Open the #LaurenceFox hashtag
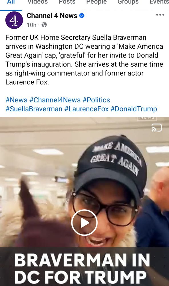Image resolution: width=169 pixels, height=286 pixels. coord(86,109)
